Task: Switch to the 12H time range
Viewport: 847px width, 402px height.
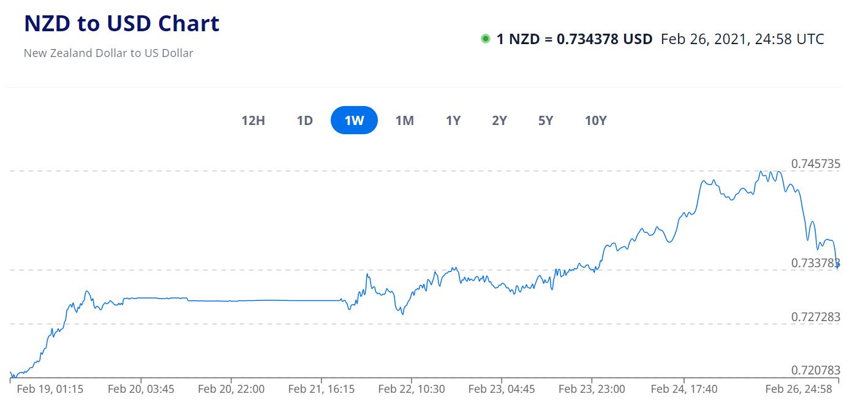Action: pyautogui.click(x=253, y=121)
